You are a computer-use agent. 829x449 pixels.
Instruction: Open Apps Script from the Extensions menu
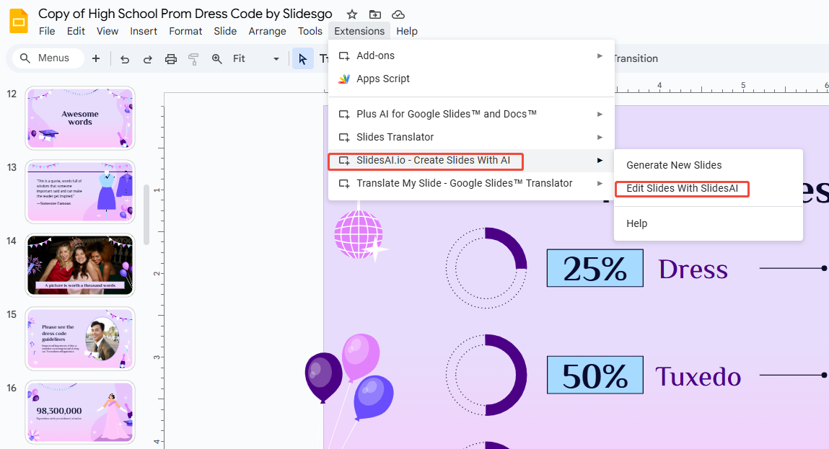[x=382, y=79]
